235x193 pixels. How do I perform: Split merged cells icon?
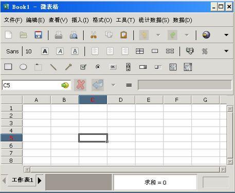(x=170, y=51)
